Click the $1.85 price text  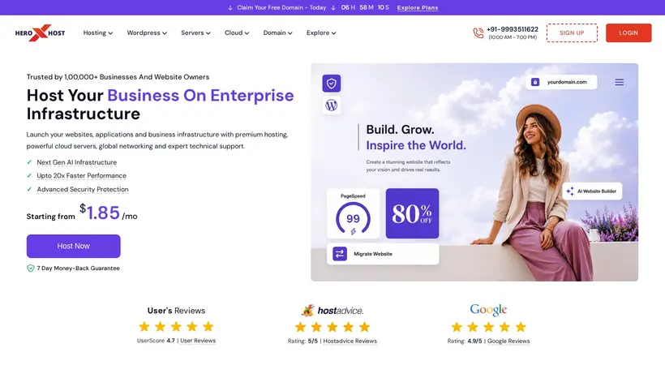[100, 213]
